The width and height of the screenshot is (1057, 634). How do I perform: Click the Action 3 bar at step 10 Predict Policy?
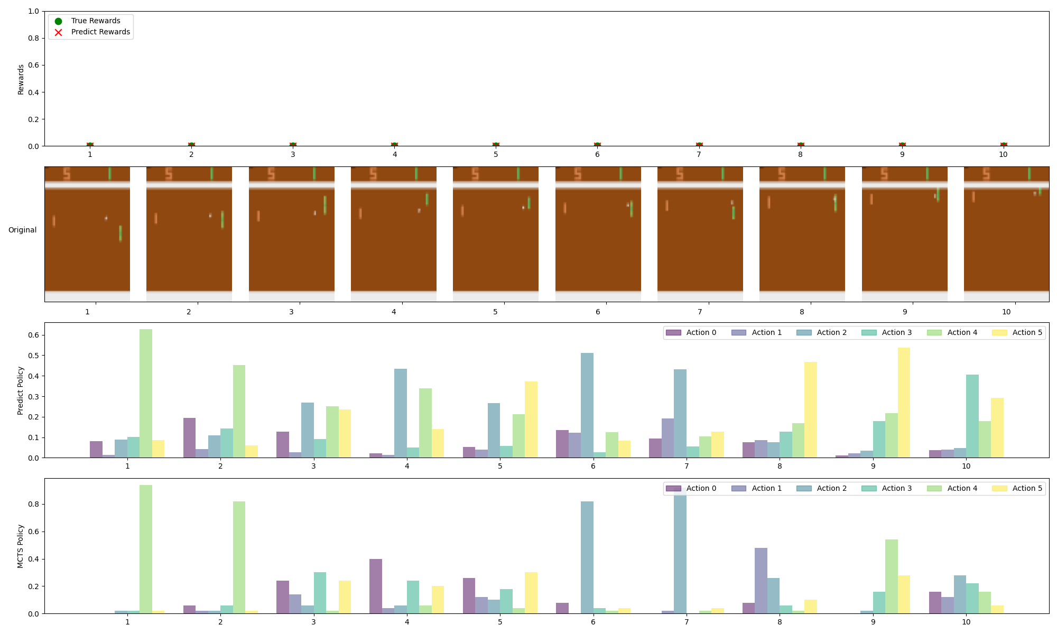pos(972,416)
